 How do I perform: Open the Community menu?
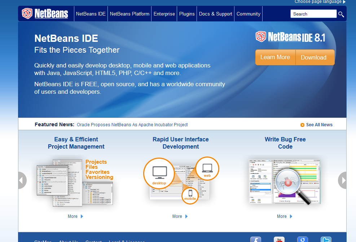249,14
